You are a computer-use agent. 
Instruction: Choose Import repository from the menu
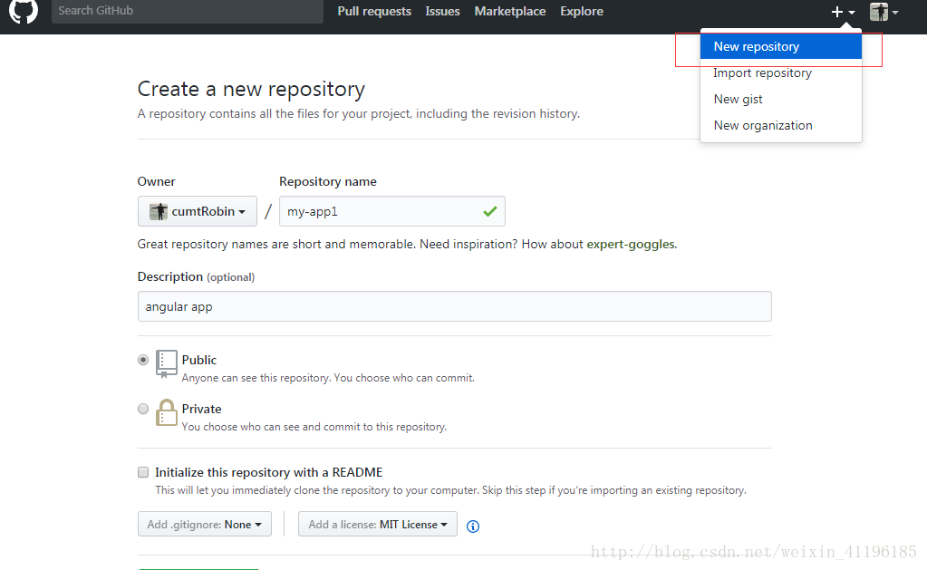pyautogui.click(x=781, y=72)
